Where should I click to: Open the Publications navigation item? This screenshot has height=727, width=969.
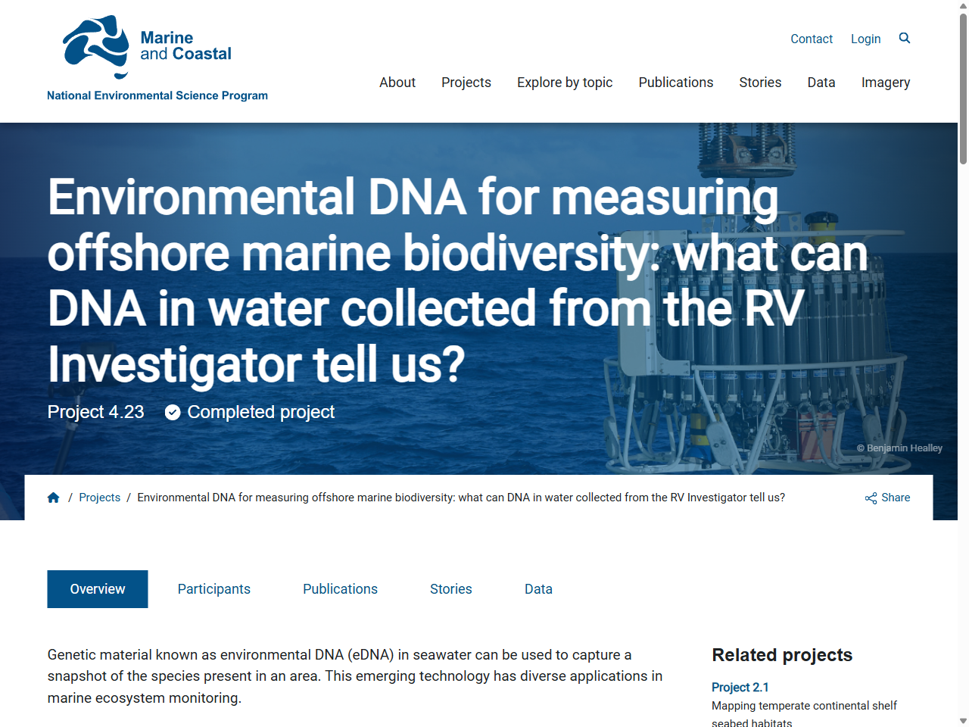[x=676, y=83]
